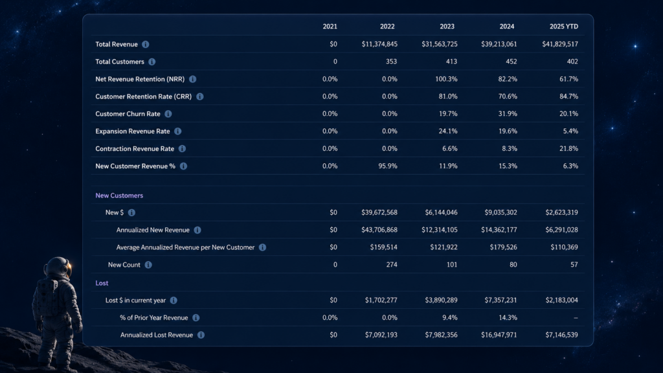
Task: Select the 2022 column header
Action: coord(387,26)
